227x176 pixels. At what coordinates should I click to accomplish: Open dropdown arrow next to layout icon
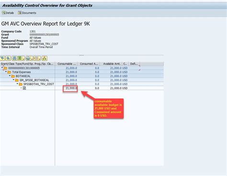click(40, 59)
